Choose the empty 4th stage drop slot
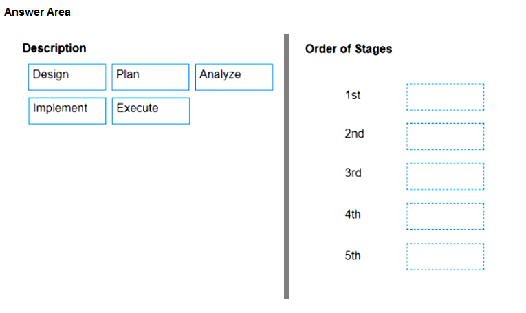 (x=445, y=217)
